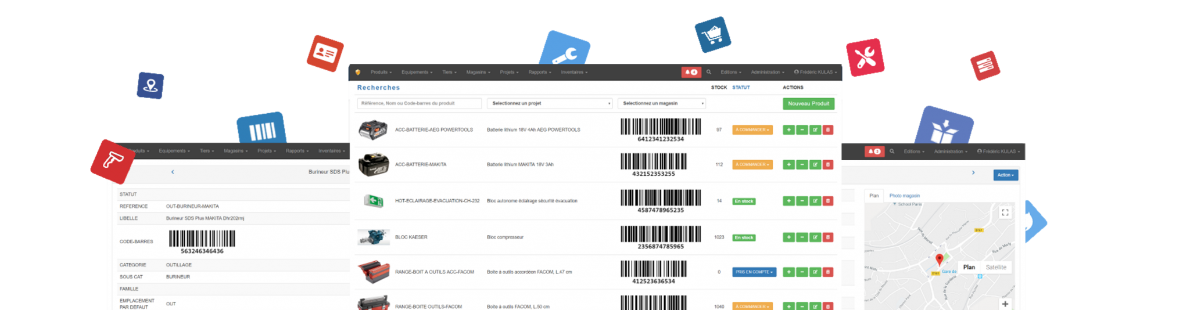Screen dimensions: 1190x310
Task: Click the ACC-BATTERIE-AEG POWERTOOLS battery thumbnail
Action: [373, 130]
